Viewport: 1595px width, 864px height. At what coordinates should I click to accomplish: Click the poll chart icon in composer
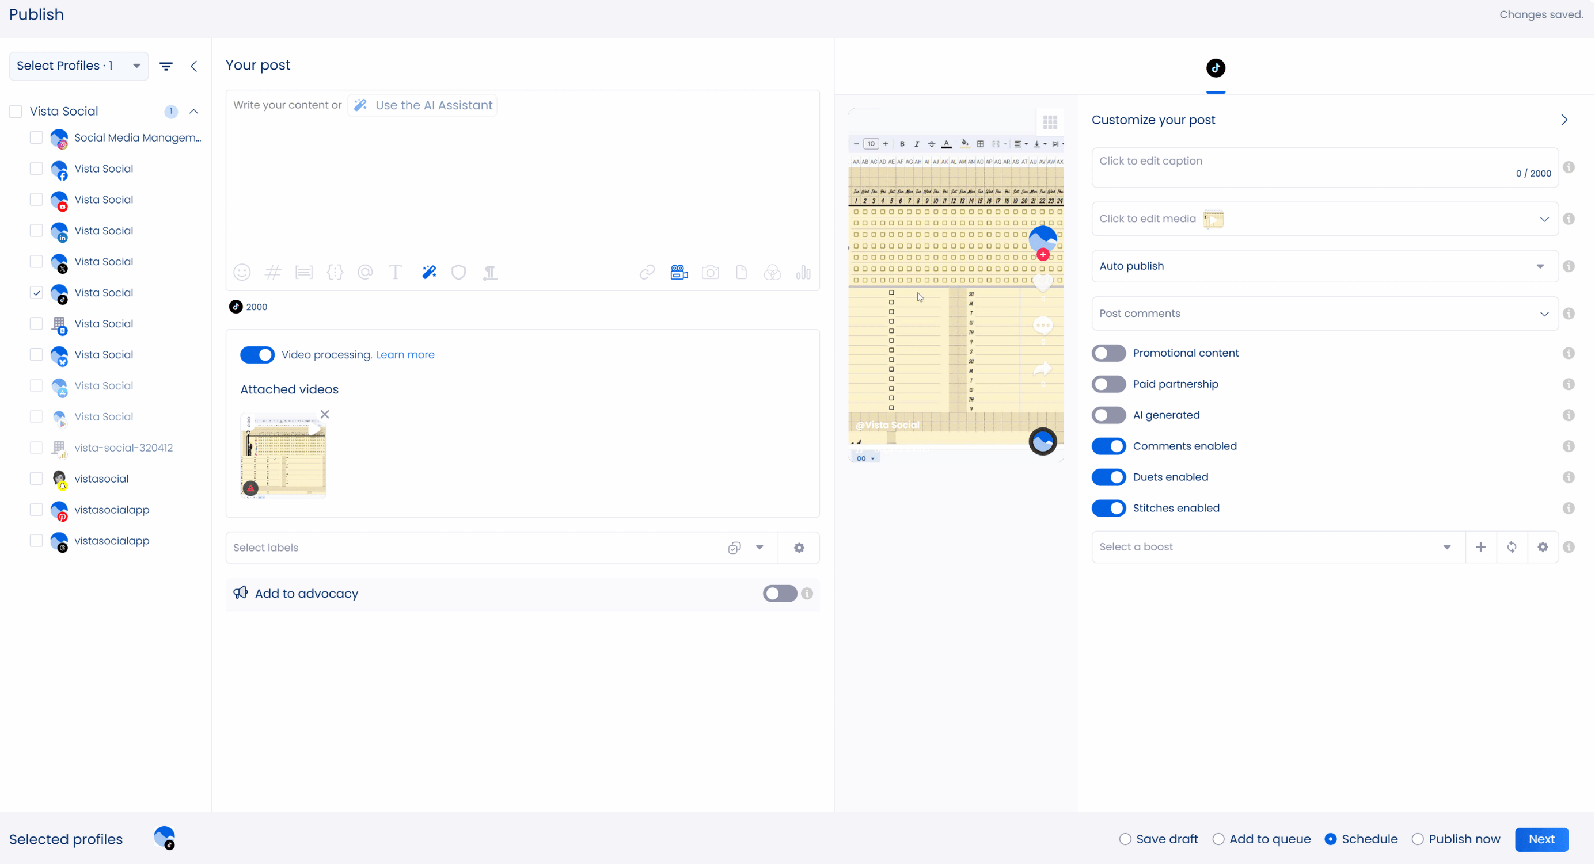coord(803,272)
